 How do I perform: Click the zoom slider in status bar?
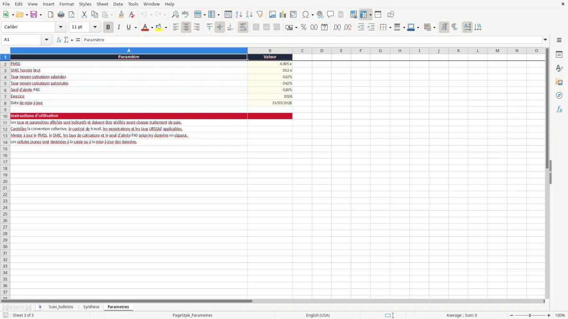[x=530, y=315]
